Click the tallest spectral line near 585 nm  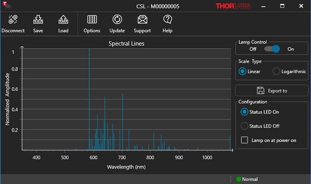(89, 100)
